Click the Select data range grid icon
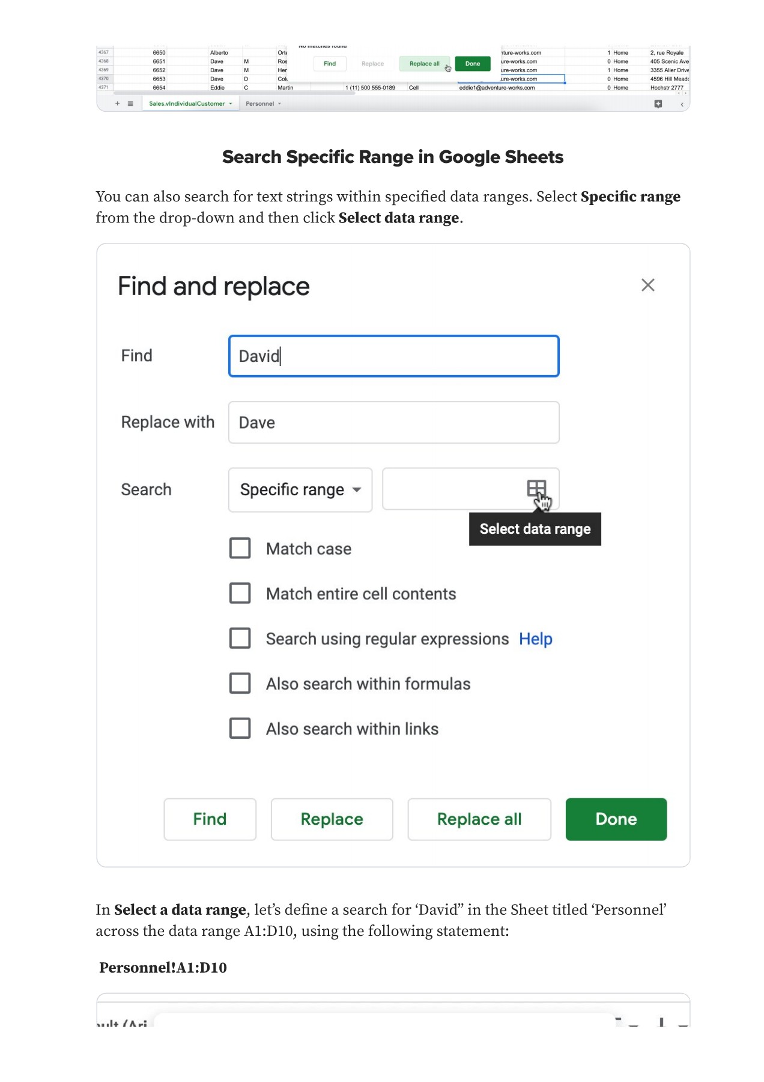 [x=536, y=489]
